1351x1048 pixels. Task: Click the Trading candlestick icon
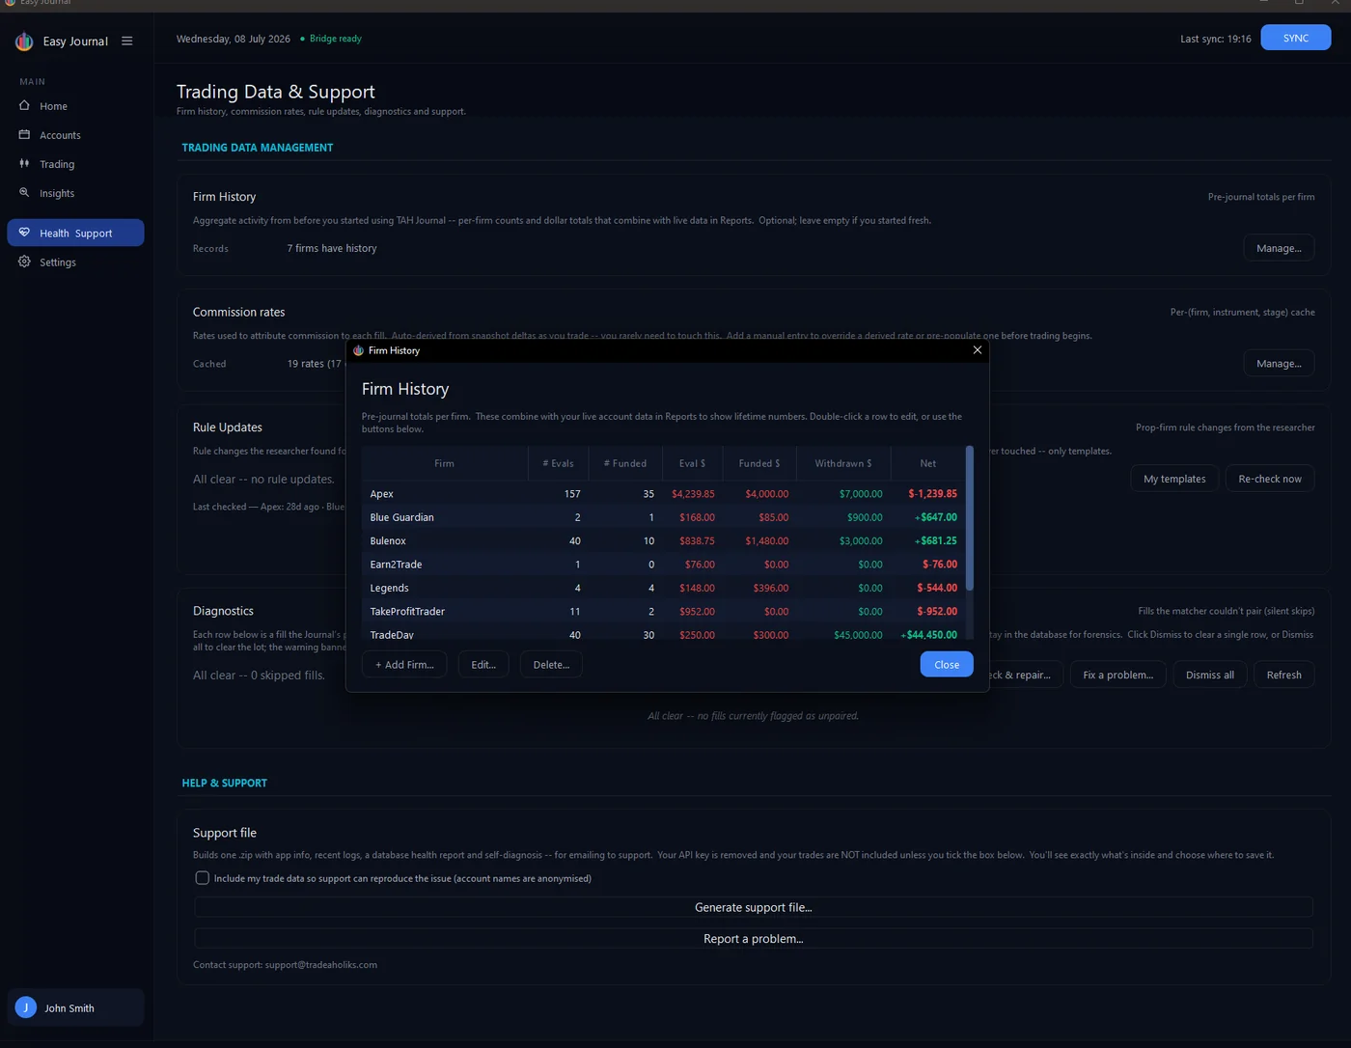pos(24,163)
